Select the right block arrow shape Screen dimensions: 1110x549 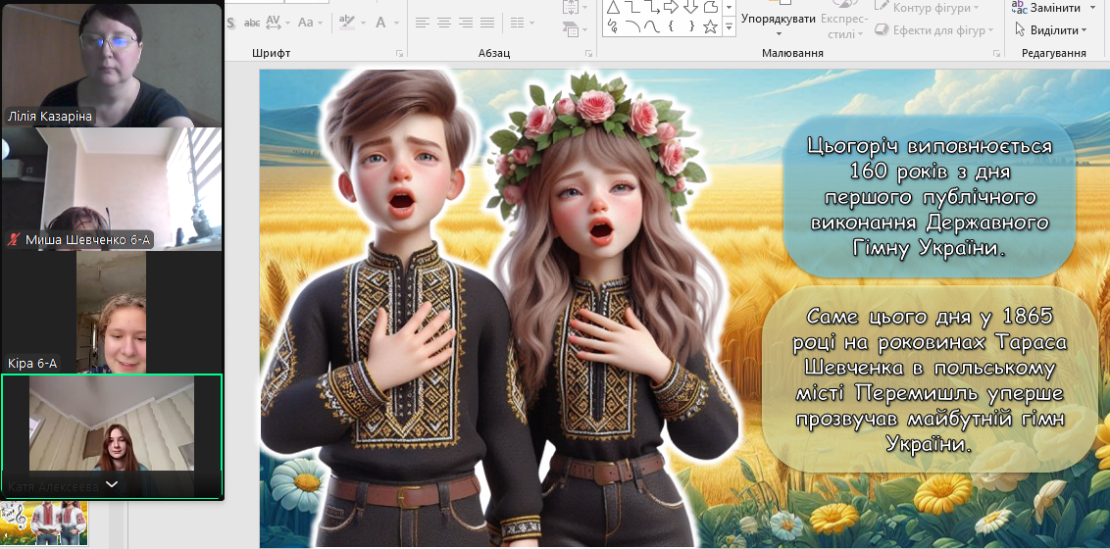click(x=671, y=7)
